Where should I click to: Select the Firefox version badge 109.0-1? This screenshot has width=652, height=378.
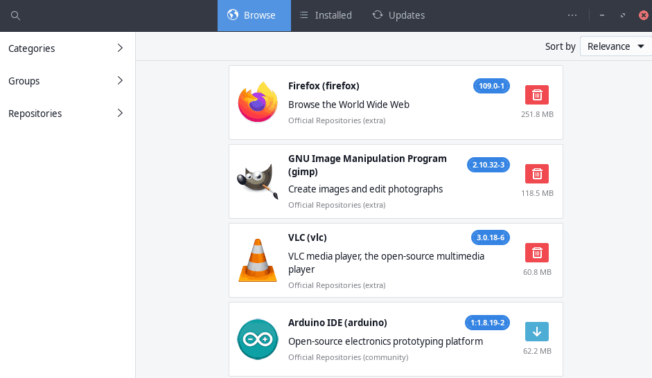point(491,86)
